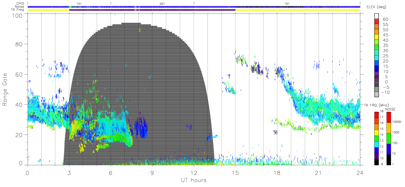The image size is (405, 187).
Task: Pick the red top segment of TX FRQ colorbar
Action: pos(377,115)
